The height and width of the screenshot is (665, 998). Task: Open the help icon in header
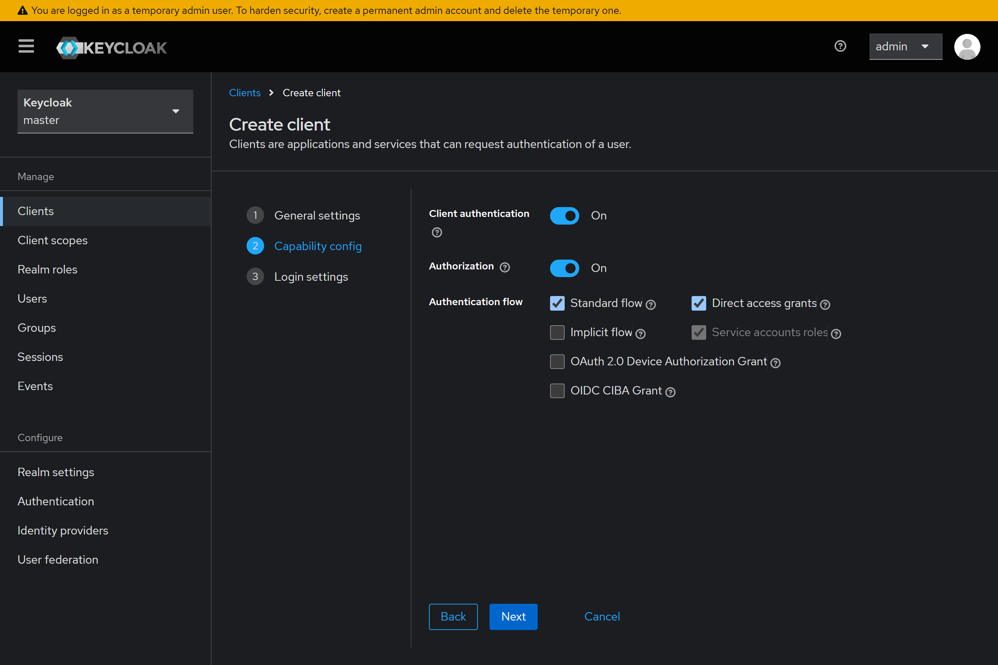coord(840,46)
